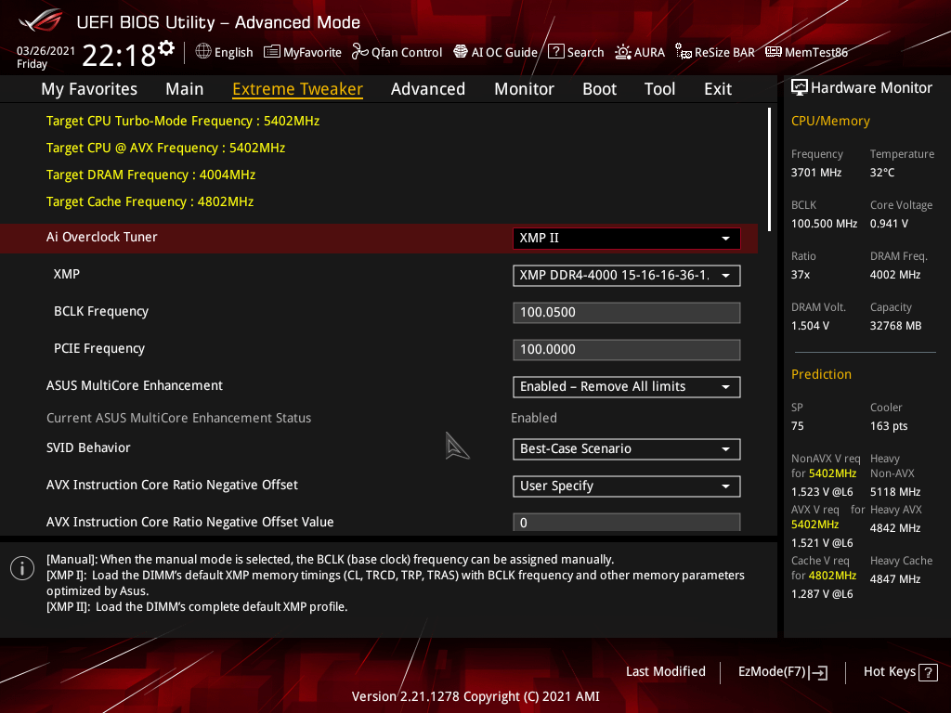Open the Exit tab
The image size is (951, 713).
click(718, 89)
